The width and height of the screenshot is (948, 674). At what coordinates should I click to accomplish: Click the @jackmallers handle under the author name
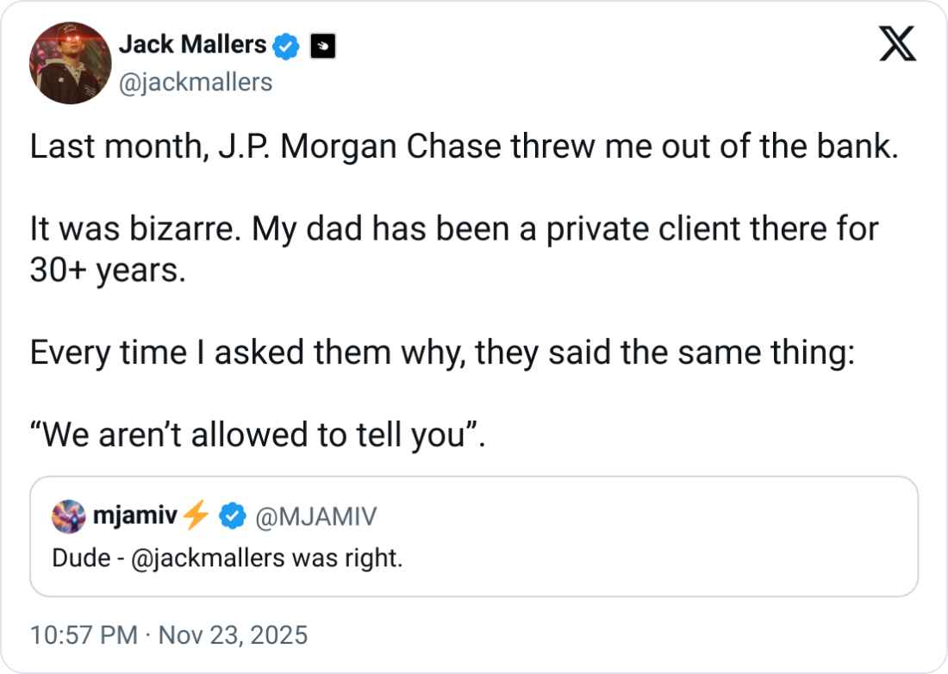[x=194, y=82]
